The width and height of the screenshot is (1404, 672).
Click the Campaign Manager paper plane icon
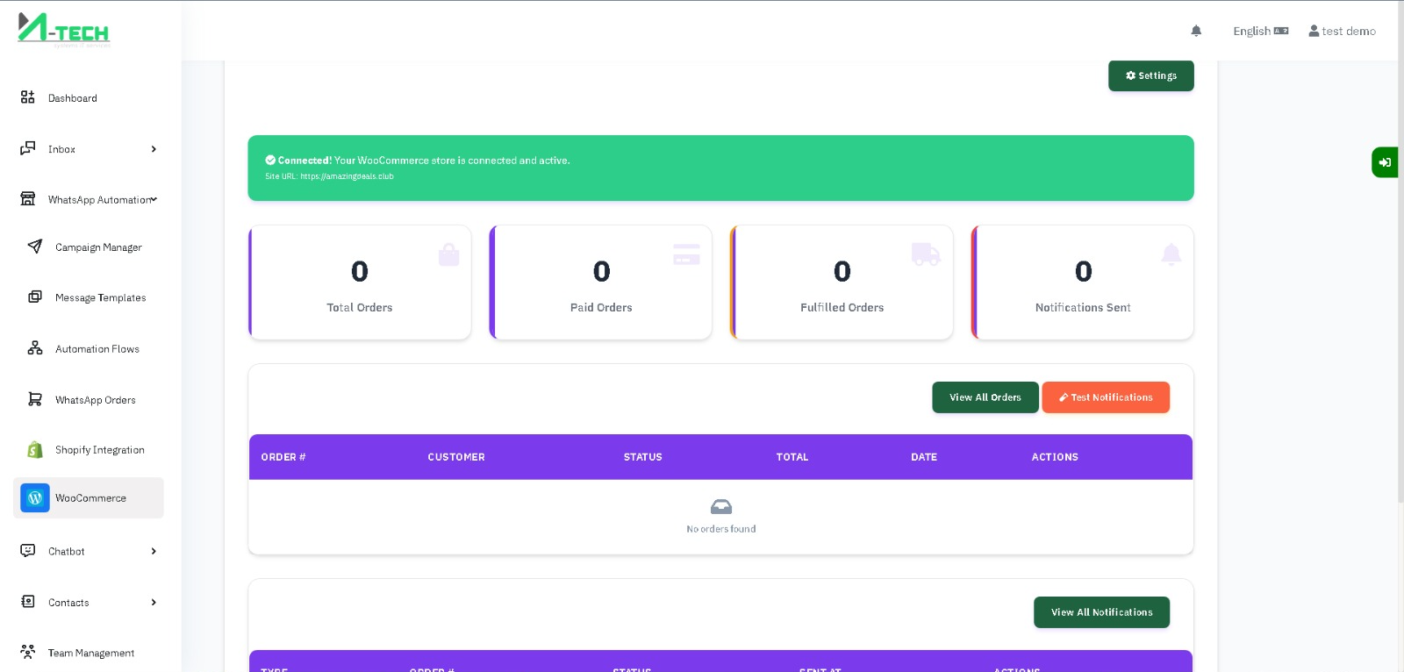[x=35, y=247]
